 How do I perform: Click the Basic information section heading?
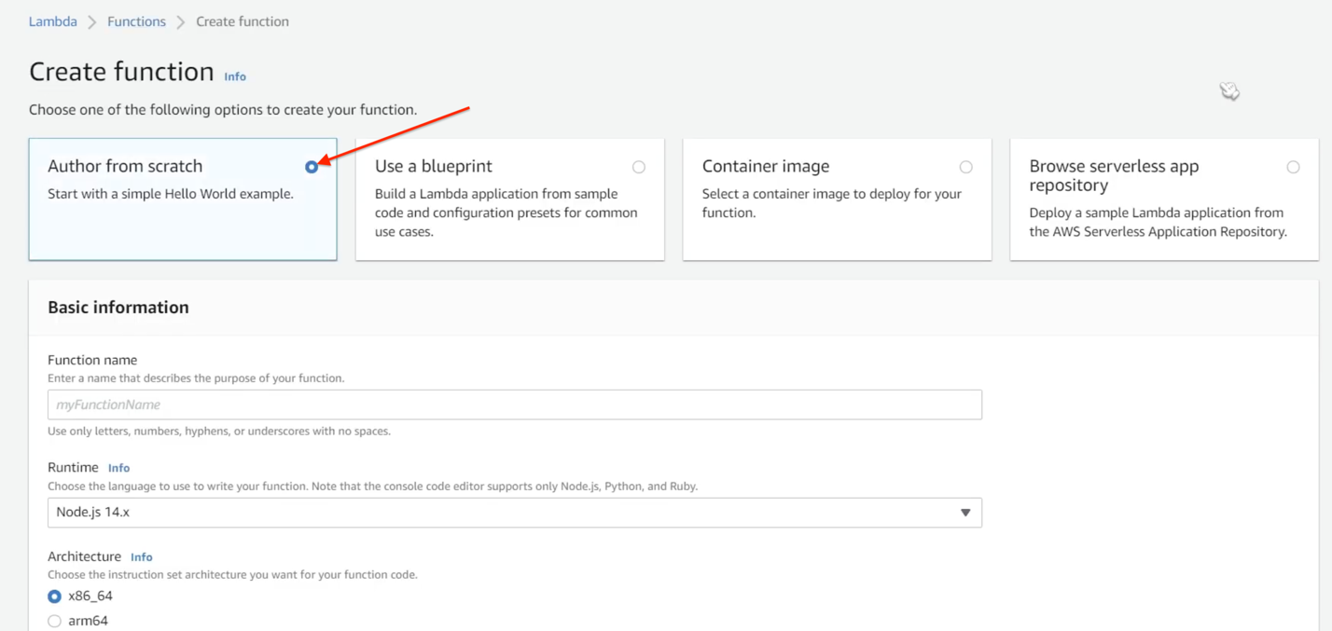coord(118,308)
